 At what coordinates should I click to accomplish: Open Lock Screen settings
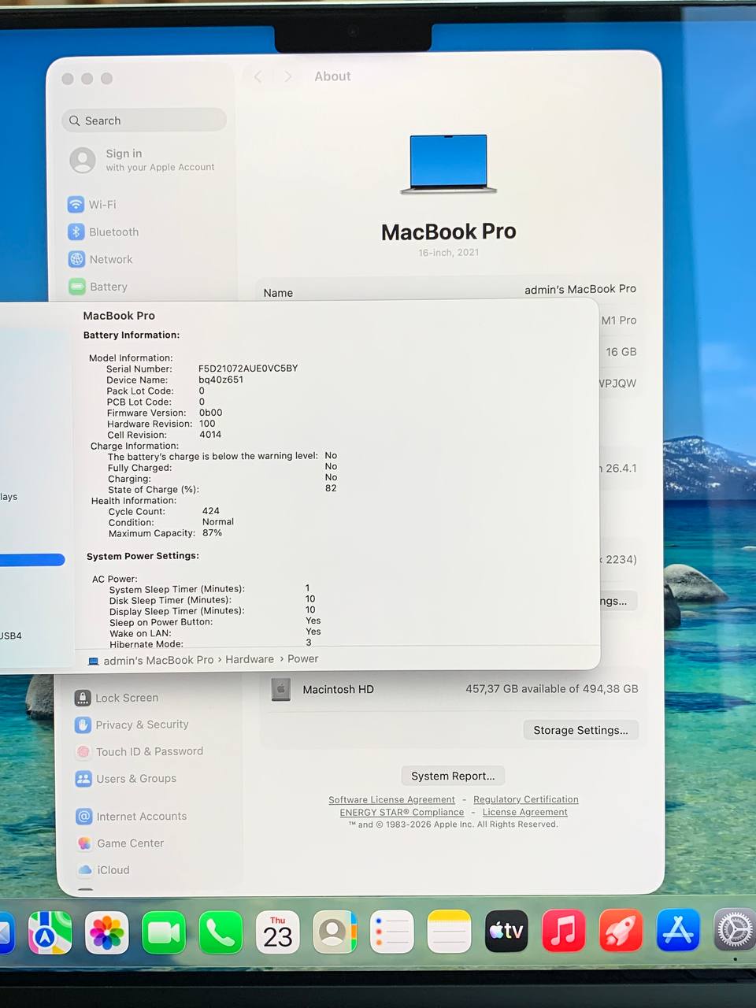point(117,698)
